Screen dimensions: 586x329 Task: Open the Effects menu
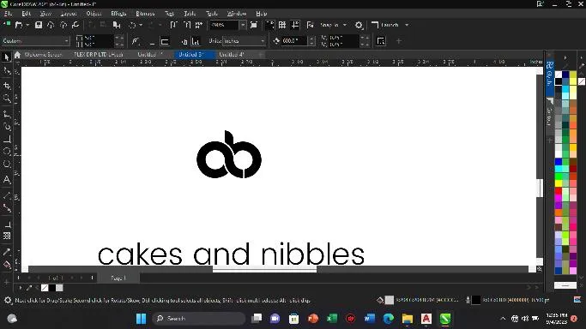[118, 14]
